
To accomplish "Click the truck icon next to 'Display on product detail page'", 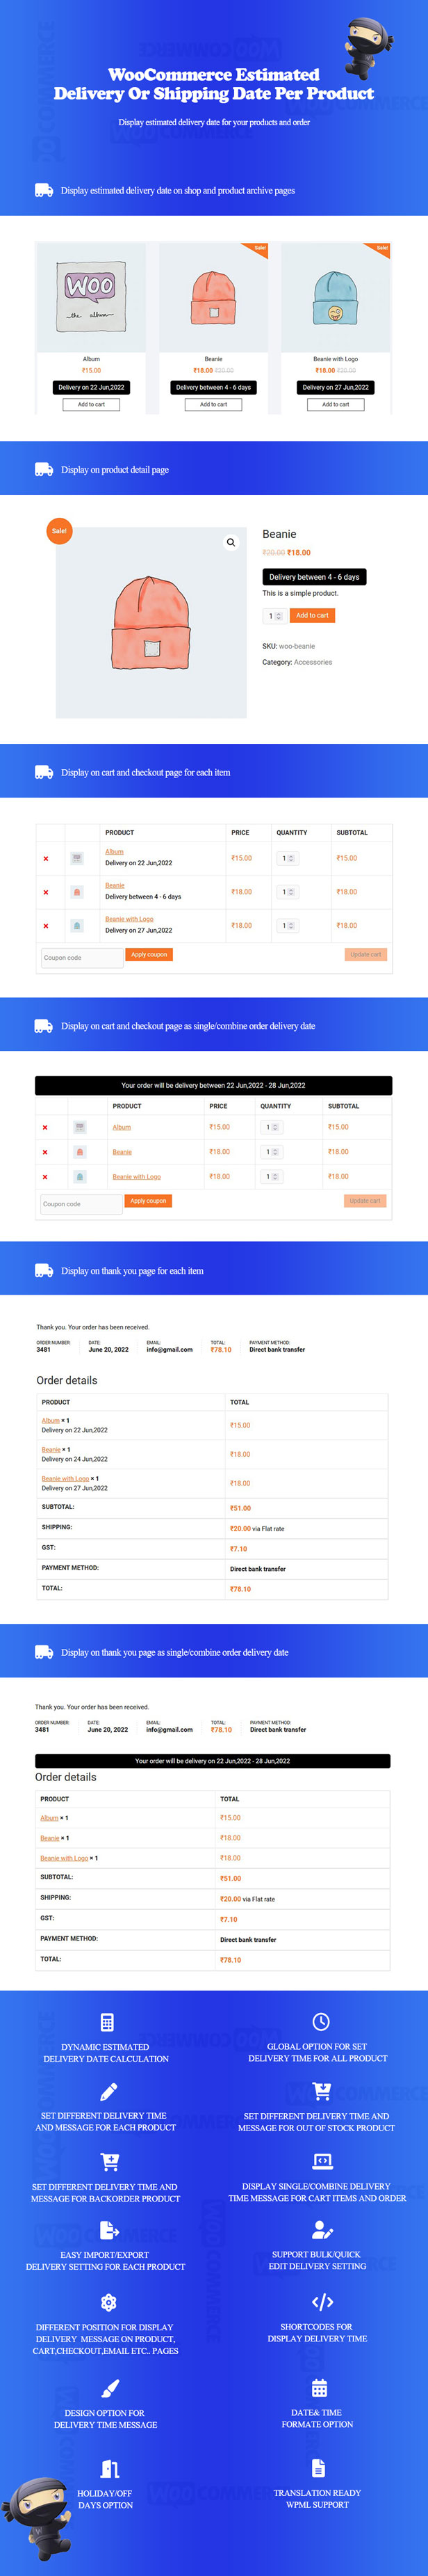I will [44, 469].
